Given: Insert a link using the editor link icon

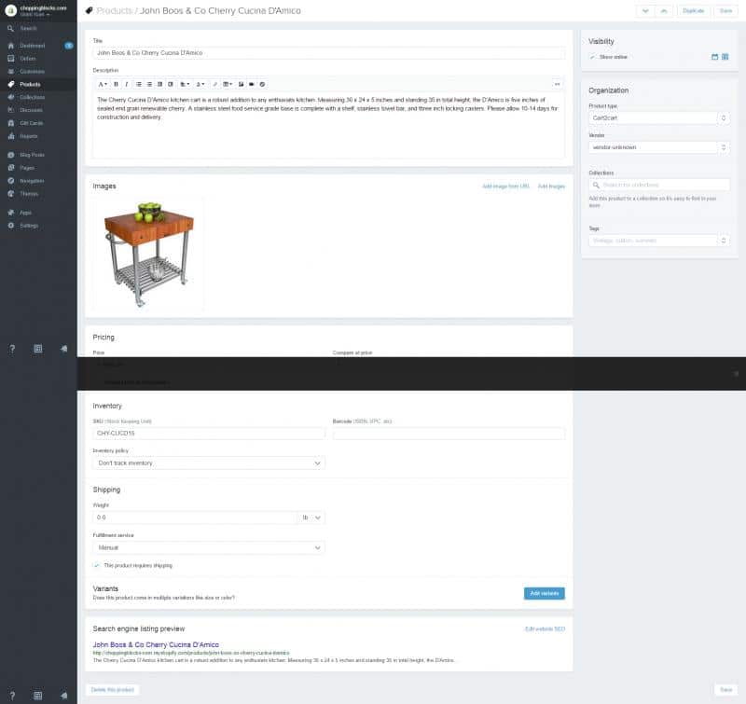Looking at the screenshot, I should pos(215,84).
